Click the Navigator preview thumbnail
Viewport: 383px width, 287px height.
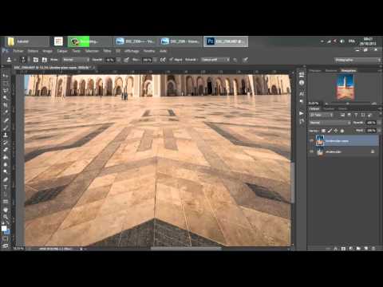click(345, 87)
